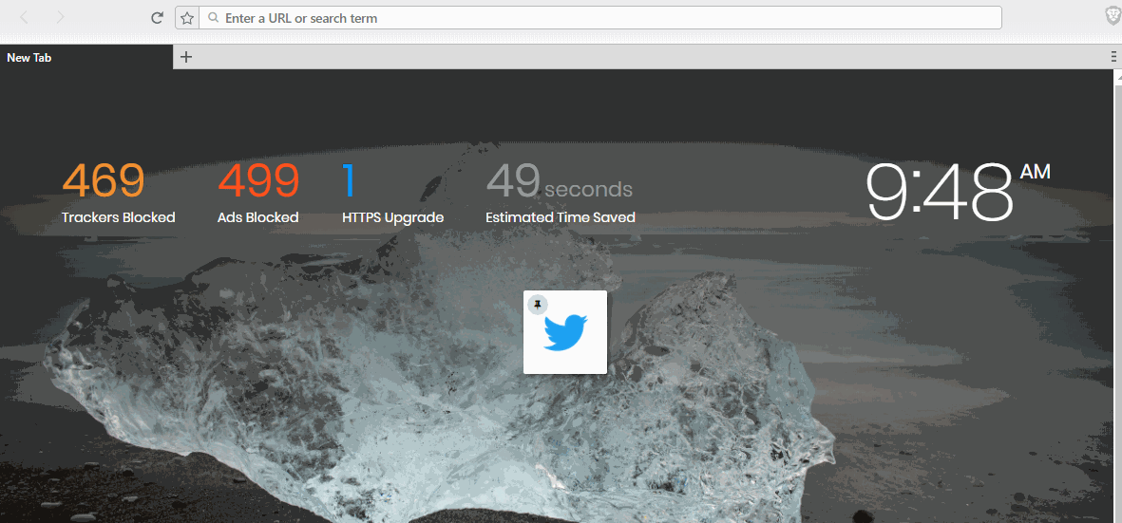
Task: Click the 9:48 clock display
Action: [939, 192]
